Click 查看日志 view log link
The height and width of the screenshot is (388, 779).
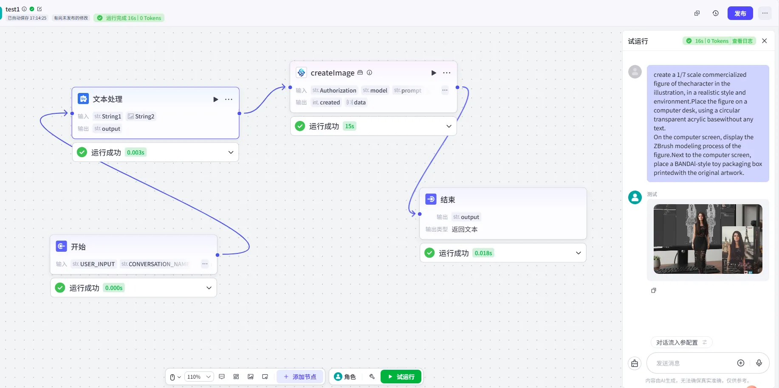pos(742,41)
